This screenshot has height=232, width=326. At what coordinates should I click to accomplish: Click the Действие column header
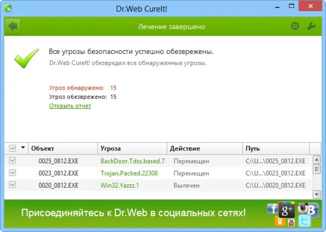205,149
